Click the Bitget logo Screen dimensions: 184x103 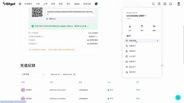[9, 4]
